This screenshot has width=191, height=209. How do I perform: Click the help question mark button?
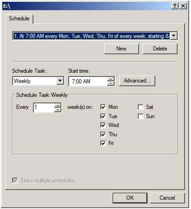click(175, 6)
